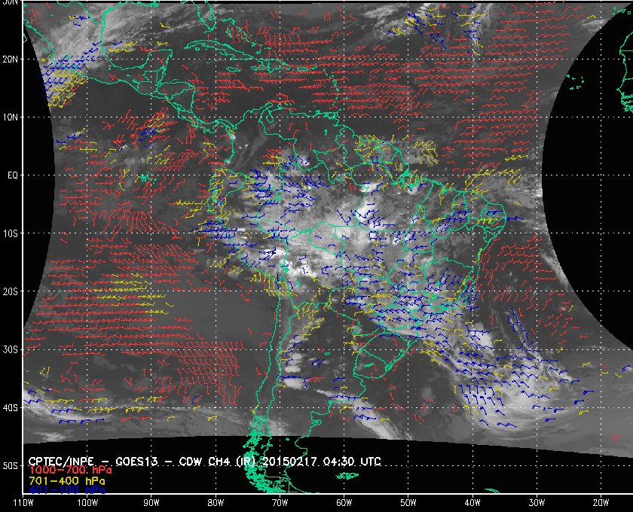Click the 110W longitude label
633x512 pixels.
(x=23, y=503)
